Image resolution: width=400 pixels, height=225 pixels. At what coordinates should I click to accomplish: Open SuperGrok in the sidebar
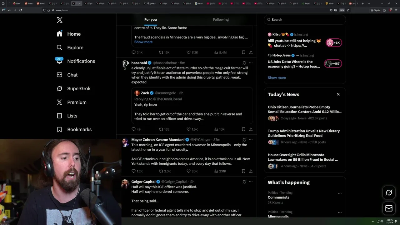click(x=74, y=88)
